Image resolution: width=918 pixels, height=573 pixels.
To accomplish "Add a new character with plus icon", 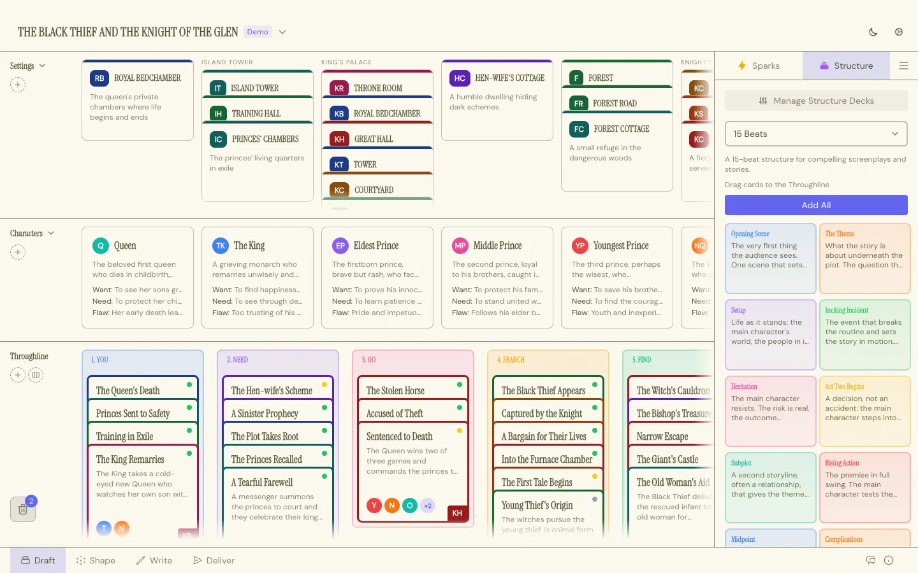I will 18,252.
